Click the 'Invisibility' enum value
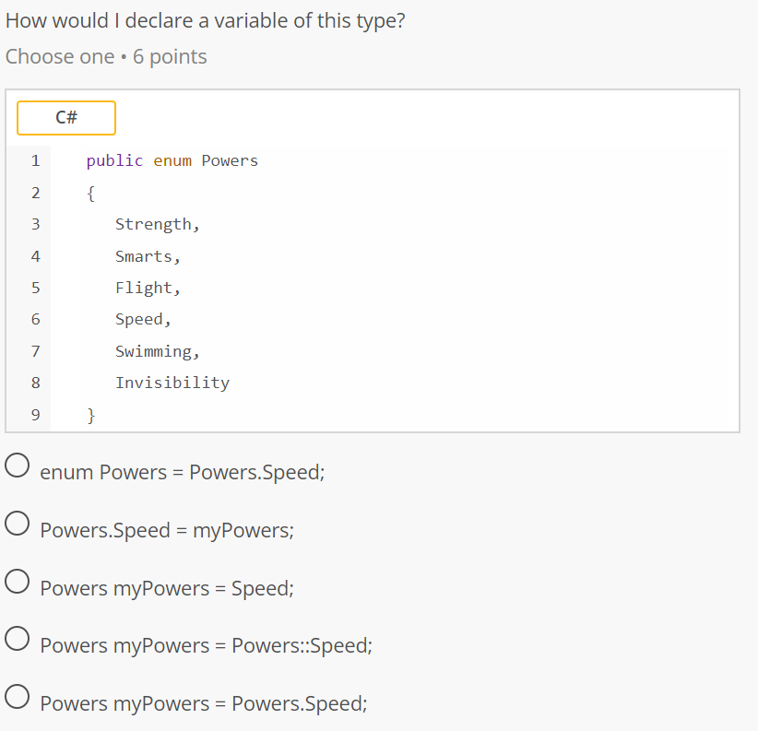 (172, 383)
